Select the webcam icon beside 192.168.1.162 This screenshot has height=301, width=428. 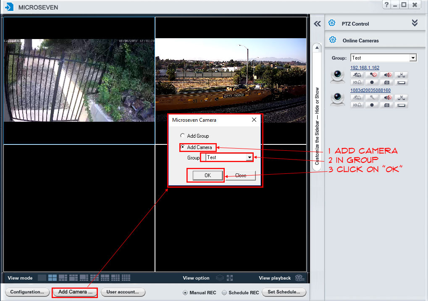pos(338,76)
